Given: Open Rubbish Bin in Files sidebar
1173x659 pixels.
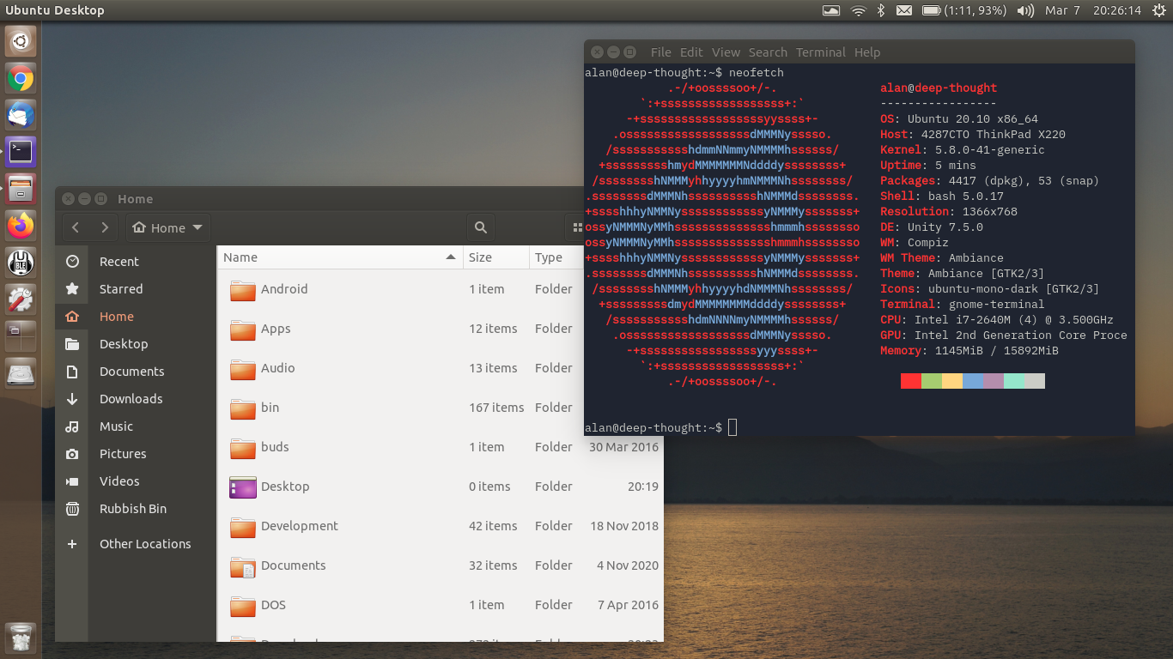Looking at the screenshot, I should pyautogui.click(x=135, y=509).
